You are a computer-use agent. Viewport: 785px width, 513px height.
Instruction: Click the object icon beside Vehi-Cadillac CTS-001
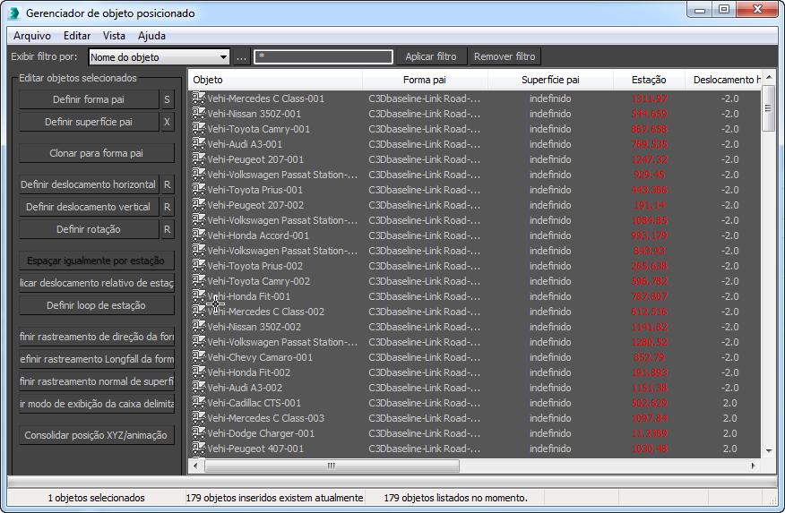[198, 403]
